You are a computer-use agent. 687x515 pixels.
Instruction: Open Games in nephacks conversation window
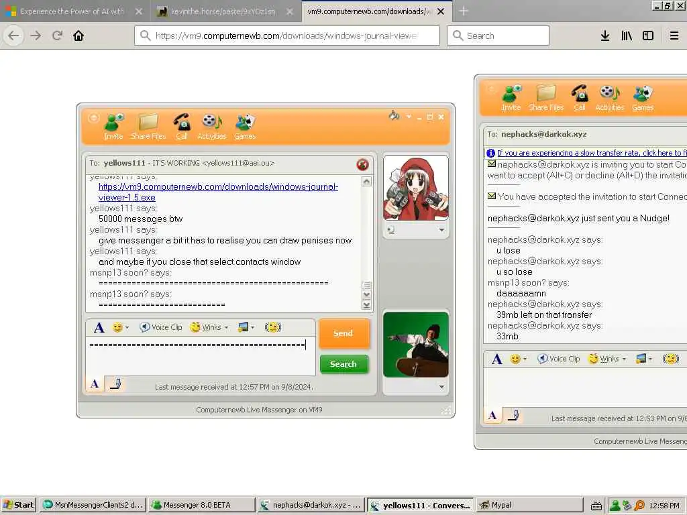pyautogui.click(x=643, y=98)
